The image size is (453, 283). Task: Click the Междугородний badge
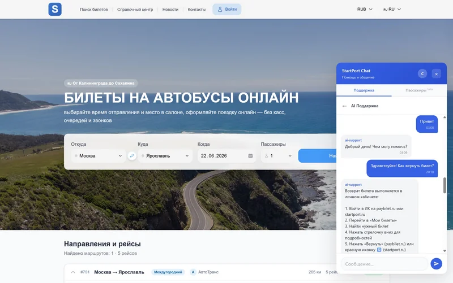(168, 272)
